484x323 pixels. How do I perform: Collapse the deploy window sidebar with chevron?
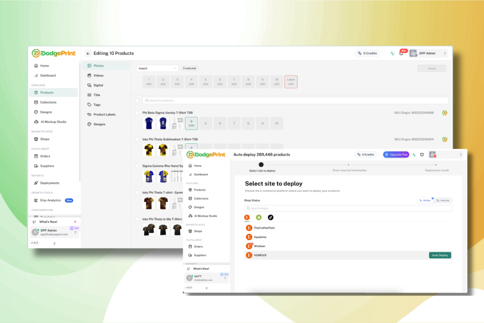pyautogui.click(x=207, y=288)
